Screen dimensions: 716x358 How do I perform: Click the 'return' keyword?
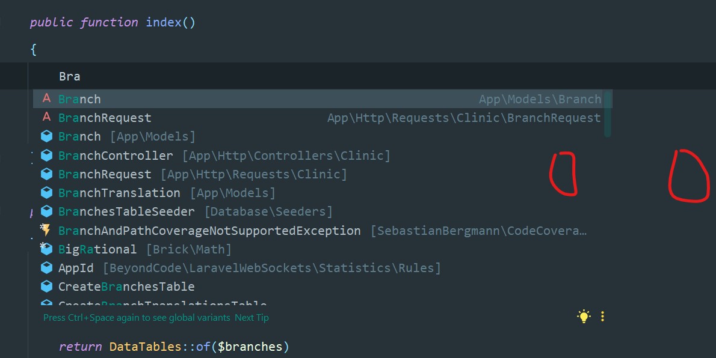pos(81,347)
